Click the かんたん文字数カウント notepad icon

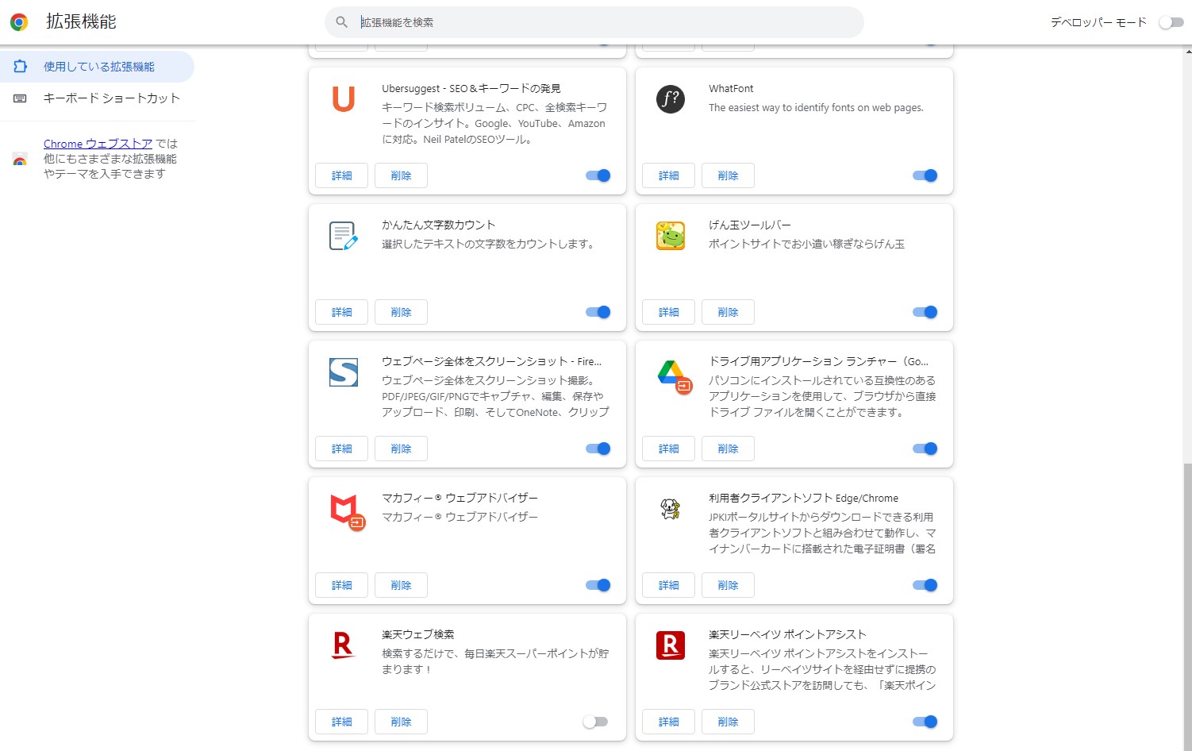[344, 236]
